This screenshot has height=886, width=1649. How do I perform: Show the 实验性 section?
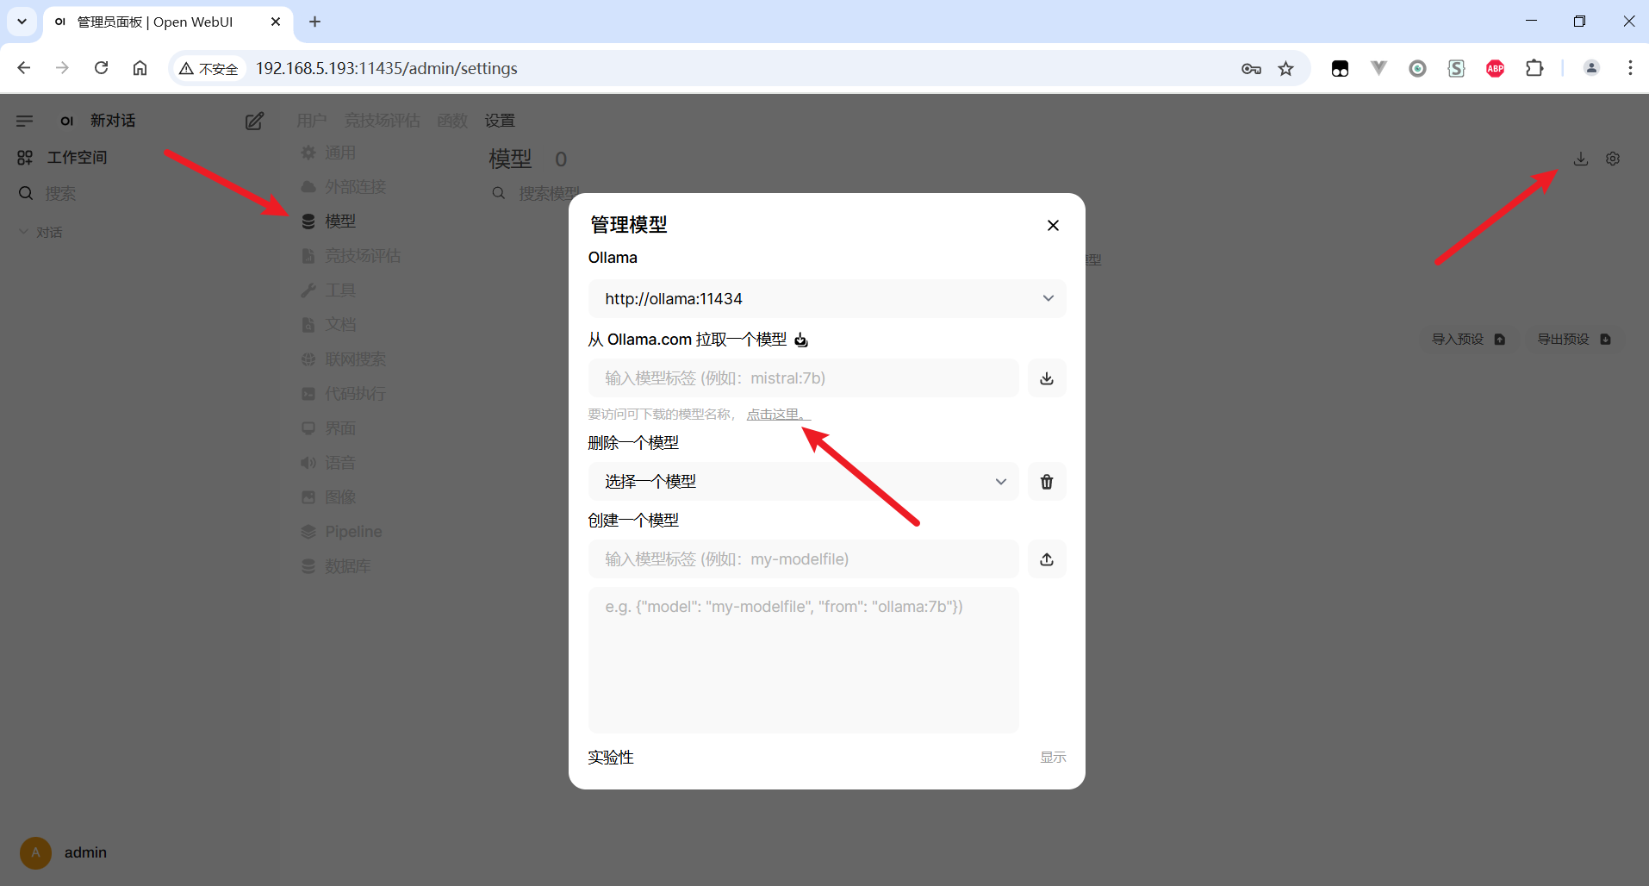(1053, 758)
